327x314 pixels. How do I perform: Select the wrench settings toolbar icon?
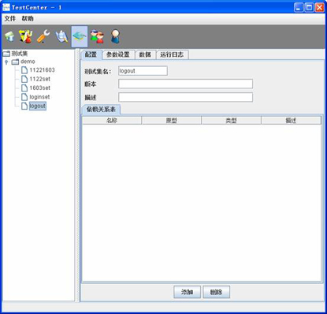(x=43, y=36)
